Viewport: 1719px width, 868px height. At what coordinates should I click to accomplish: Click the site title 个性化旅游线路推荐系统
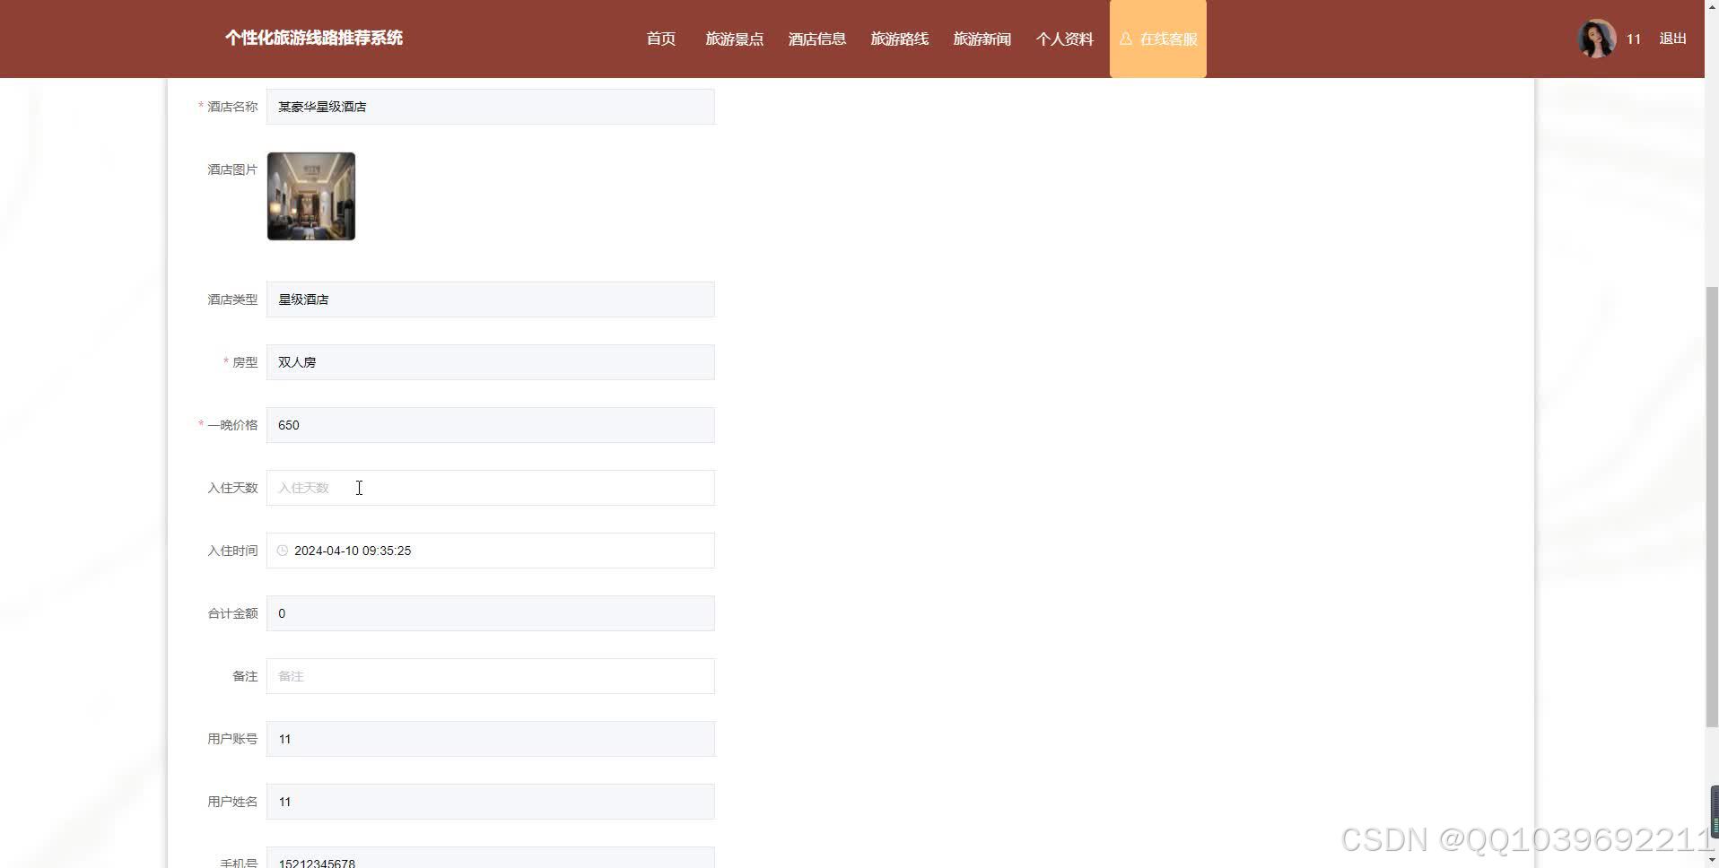pos(313,38)
